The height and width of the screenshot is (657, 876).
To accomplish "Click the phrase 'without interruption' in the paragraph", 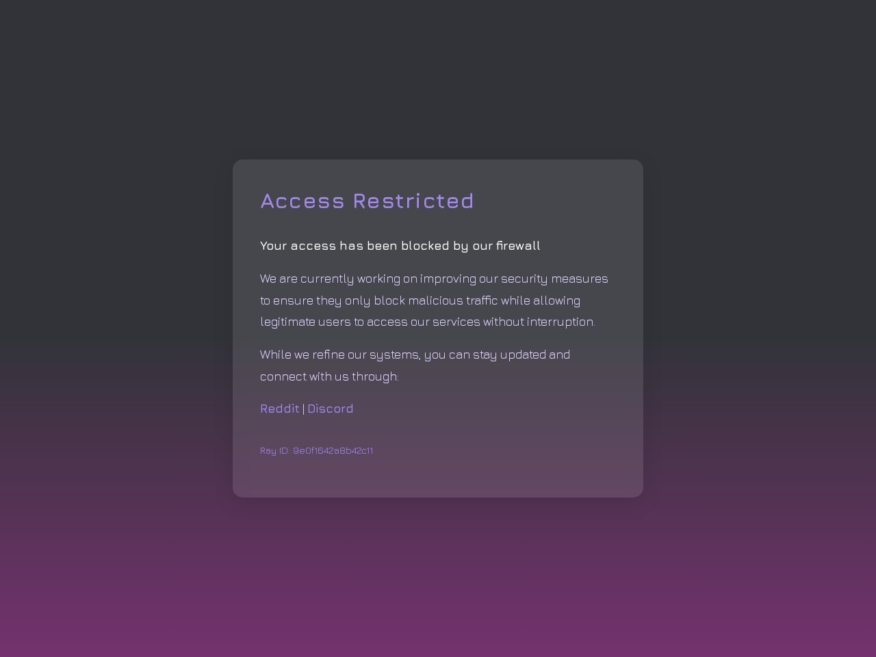I will pyautogui.click(x=539, y=322).
